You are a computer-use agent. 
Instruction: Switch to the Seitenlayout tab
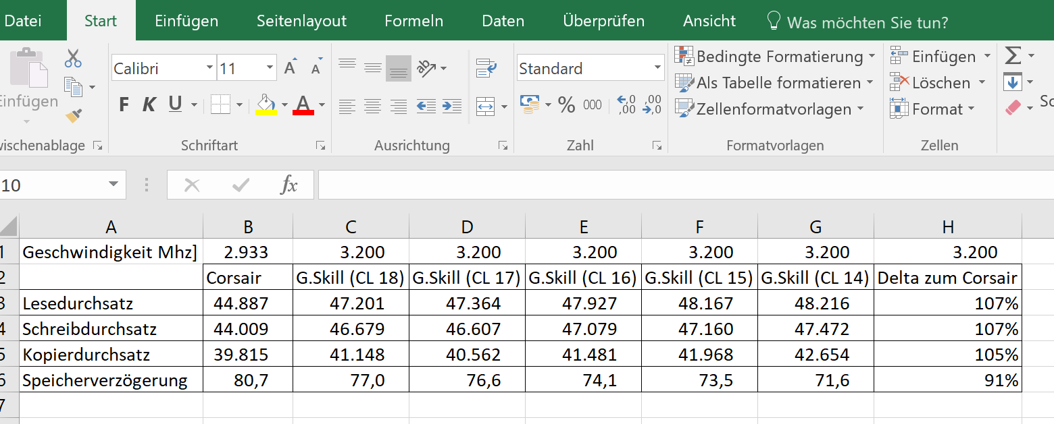301,21
